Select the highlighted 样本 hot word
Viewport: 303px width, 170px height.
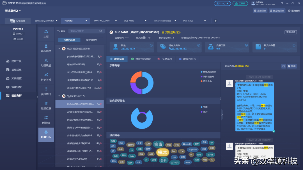coord(162,153)
